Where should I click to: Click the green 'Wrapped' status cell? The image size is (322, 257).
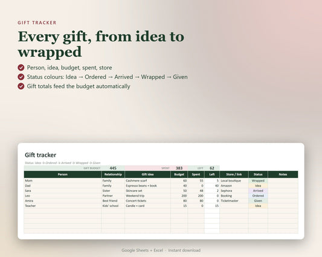pyautogui.click(x=258, y=181)
